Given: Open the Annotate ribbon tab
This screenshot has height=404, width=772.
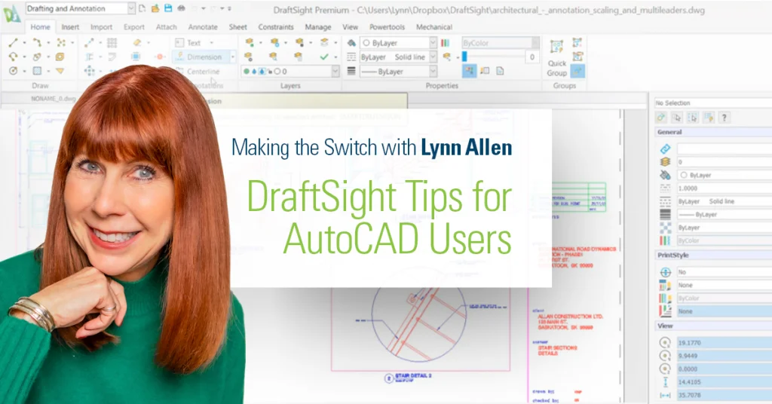Looking at the screenshot, I should pos(202,27).
